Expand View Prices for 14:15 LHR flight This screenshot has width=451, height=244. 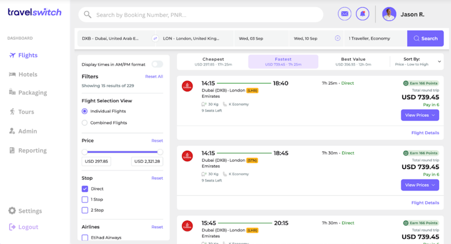tap(420, 115)
